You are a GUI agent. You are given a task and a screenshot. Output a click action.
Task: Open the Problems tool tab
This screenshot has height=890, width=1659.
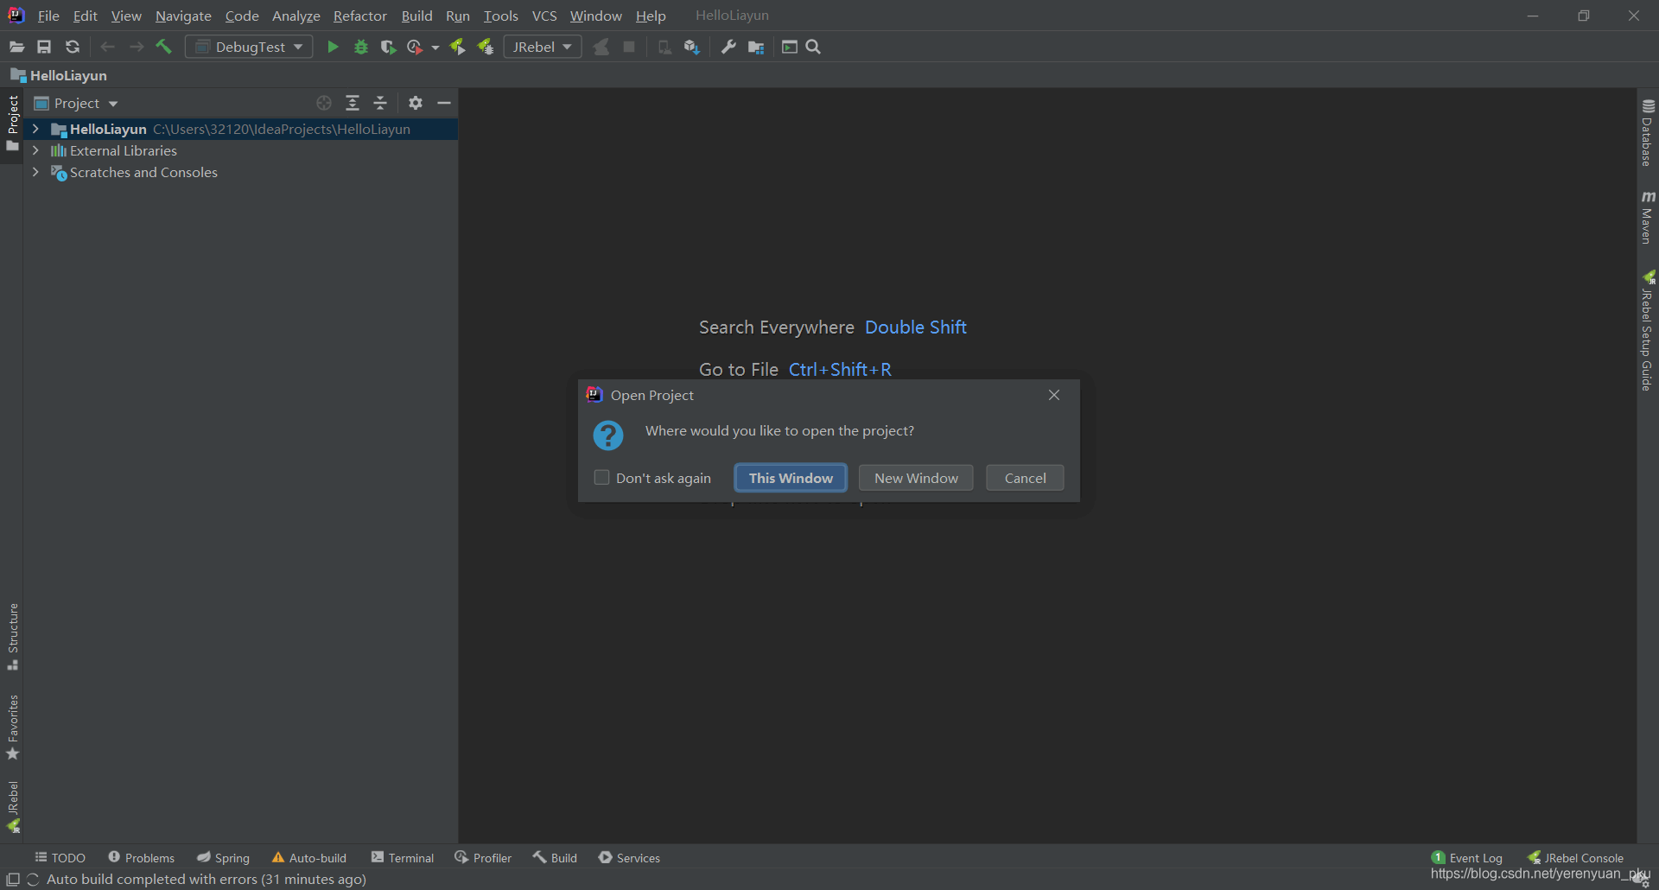coord(141,857)
